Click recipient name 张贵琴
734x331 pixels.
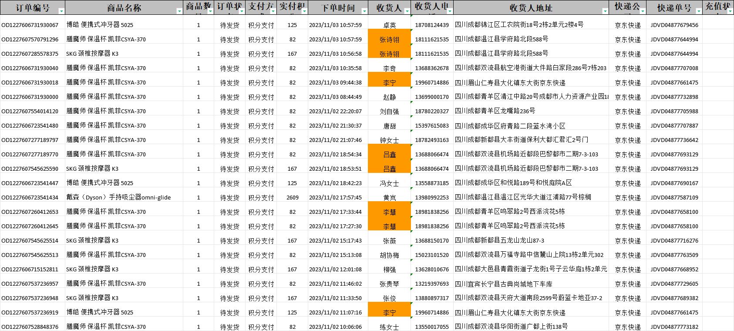point(389,284)
